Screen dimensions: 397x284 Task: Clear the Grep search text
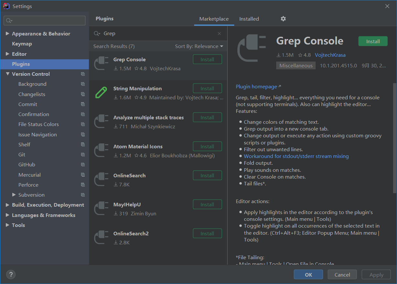[x=219, y=34]
